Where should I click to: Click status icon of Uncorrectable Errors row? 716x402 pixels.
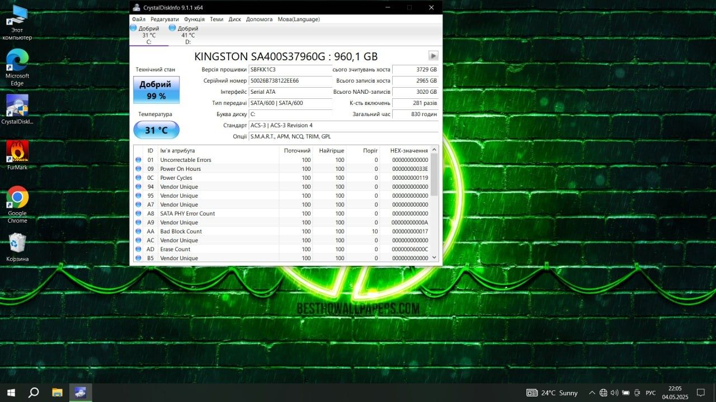pyautogui.click(x=138, y=160)
